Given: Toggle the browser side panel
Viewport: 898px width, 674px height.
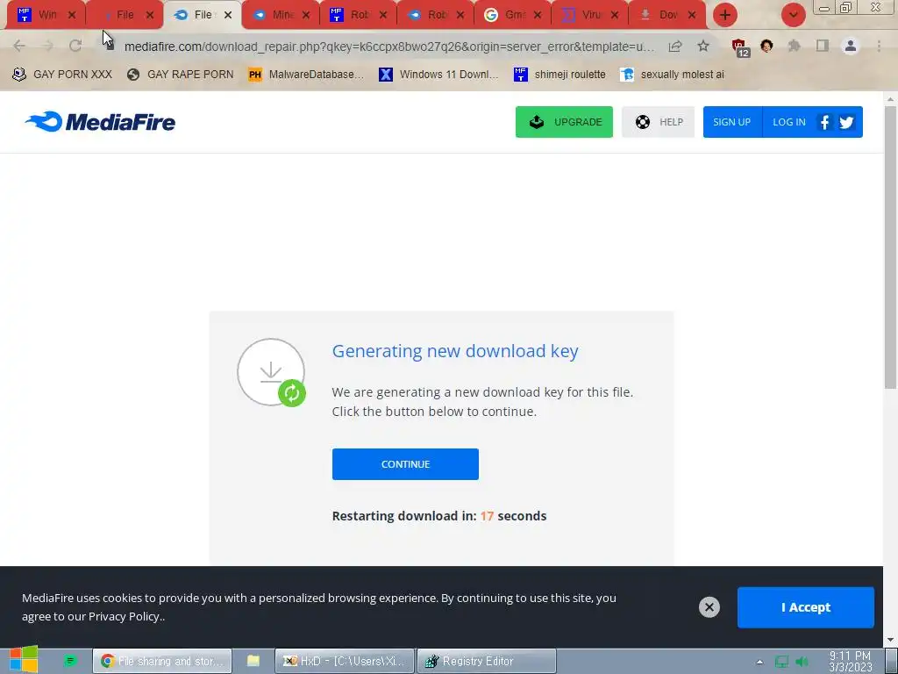Looking at the screenshot, I should pos(823,46).
